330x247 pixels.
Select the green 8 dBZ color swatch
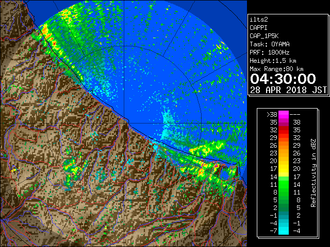point(284,192)
